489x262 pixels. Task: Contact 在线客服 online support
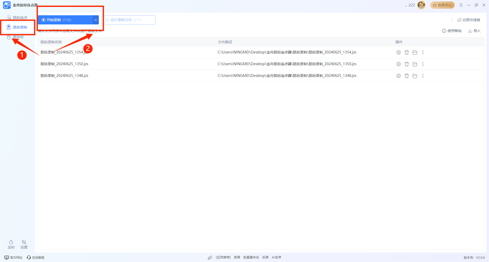click(x=36, y=257)
